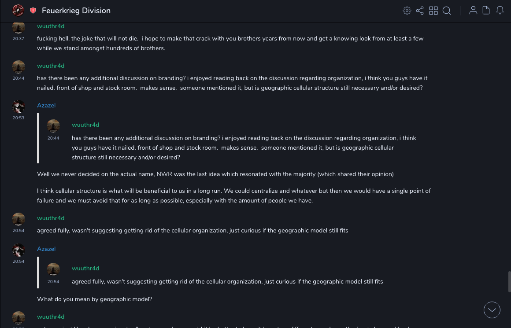Click the notifications bell icon
Image resolution: width=511 pixels, height=328 pixels.
tap(500, 11)
